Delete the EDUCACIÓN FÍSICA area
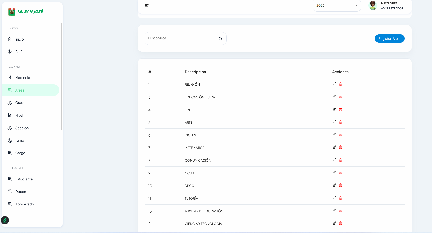432x233 pixels. [341, 97]
